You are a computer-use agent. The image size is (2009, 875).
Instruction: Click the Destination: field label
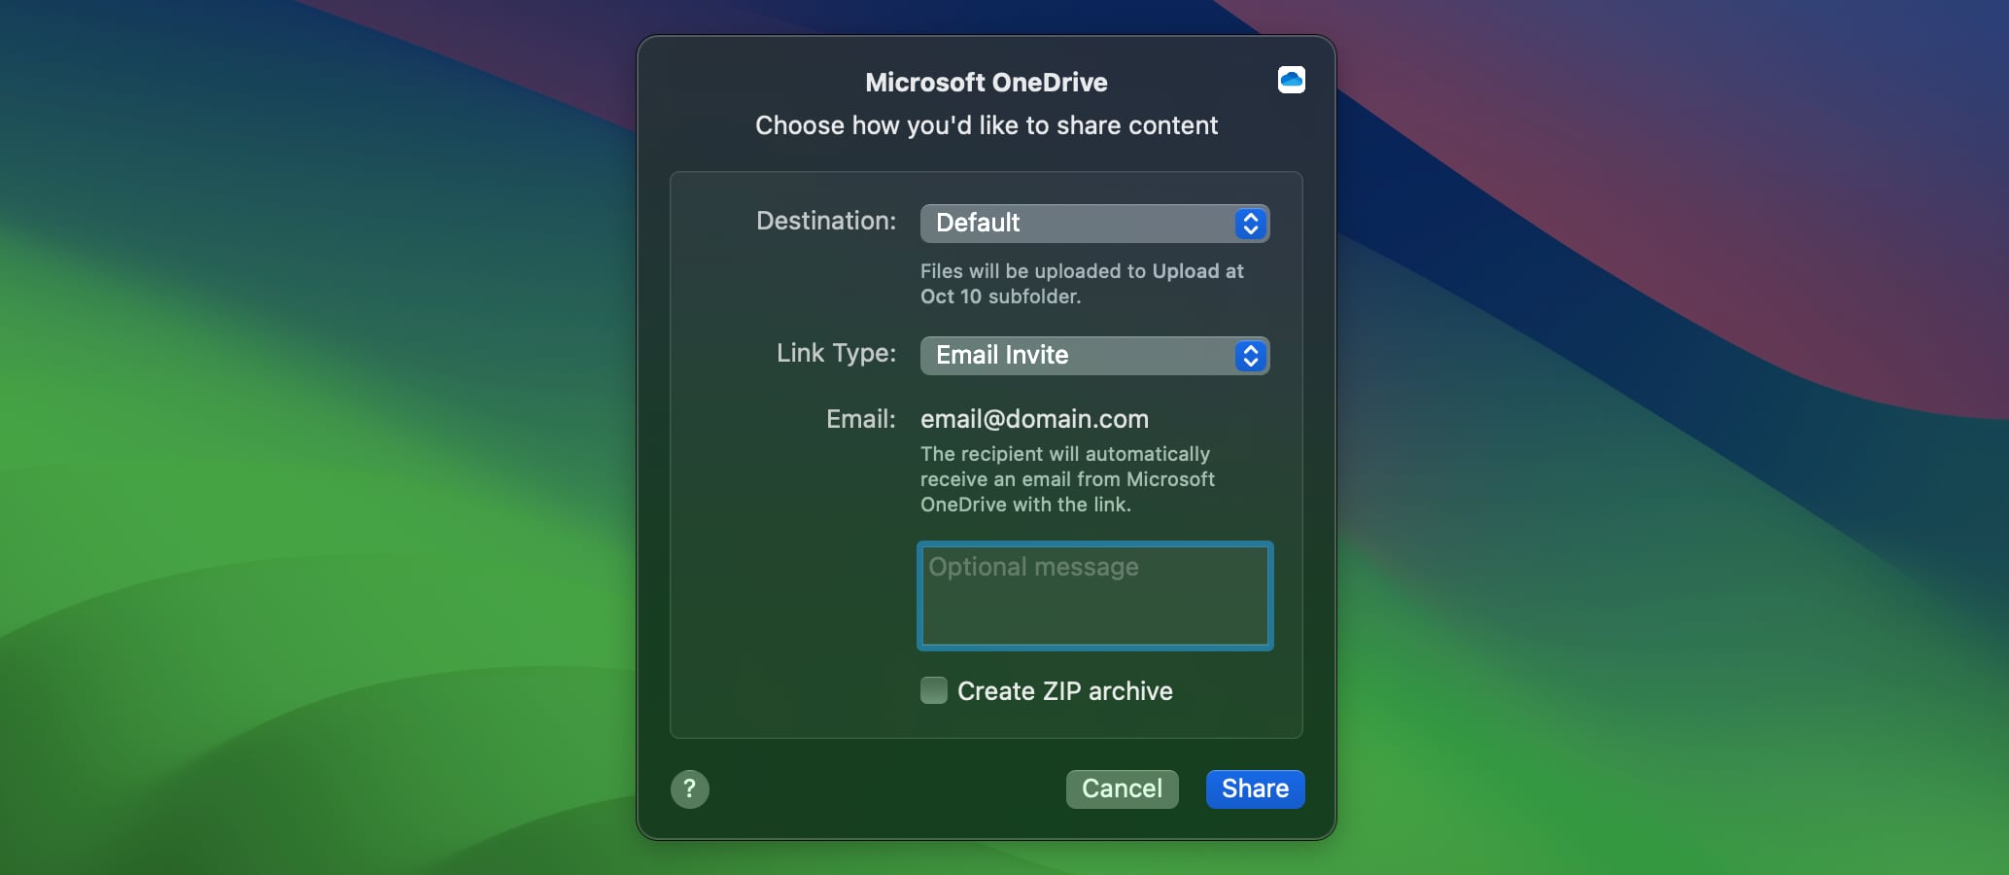click(x=825, y=222)
